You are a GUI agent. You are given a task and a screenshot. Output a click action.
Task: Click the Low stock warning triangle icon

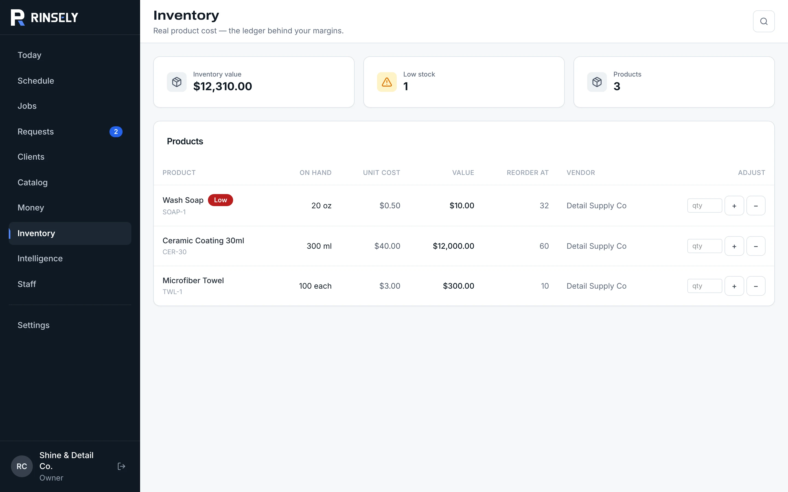(x=387, y=82)
